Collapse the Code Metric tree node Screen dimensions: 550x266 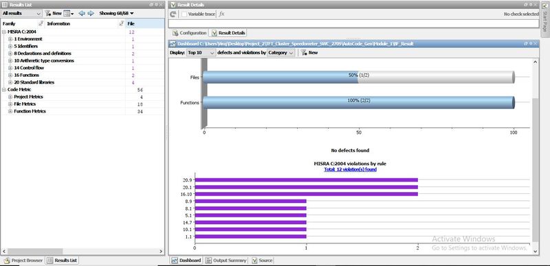tap(4, 90)
